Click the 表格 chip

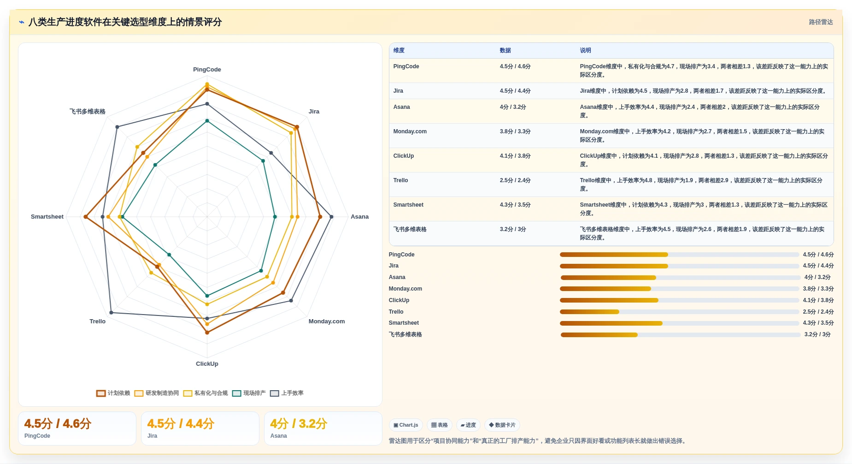(440, 425)
